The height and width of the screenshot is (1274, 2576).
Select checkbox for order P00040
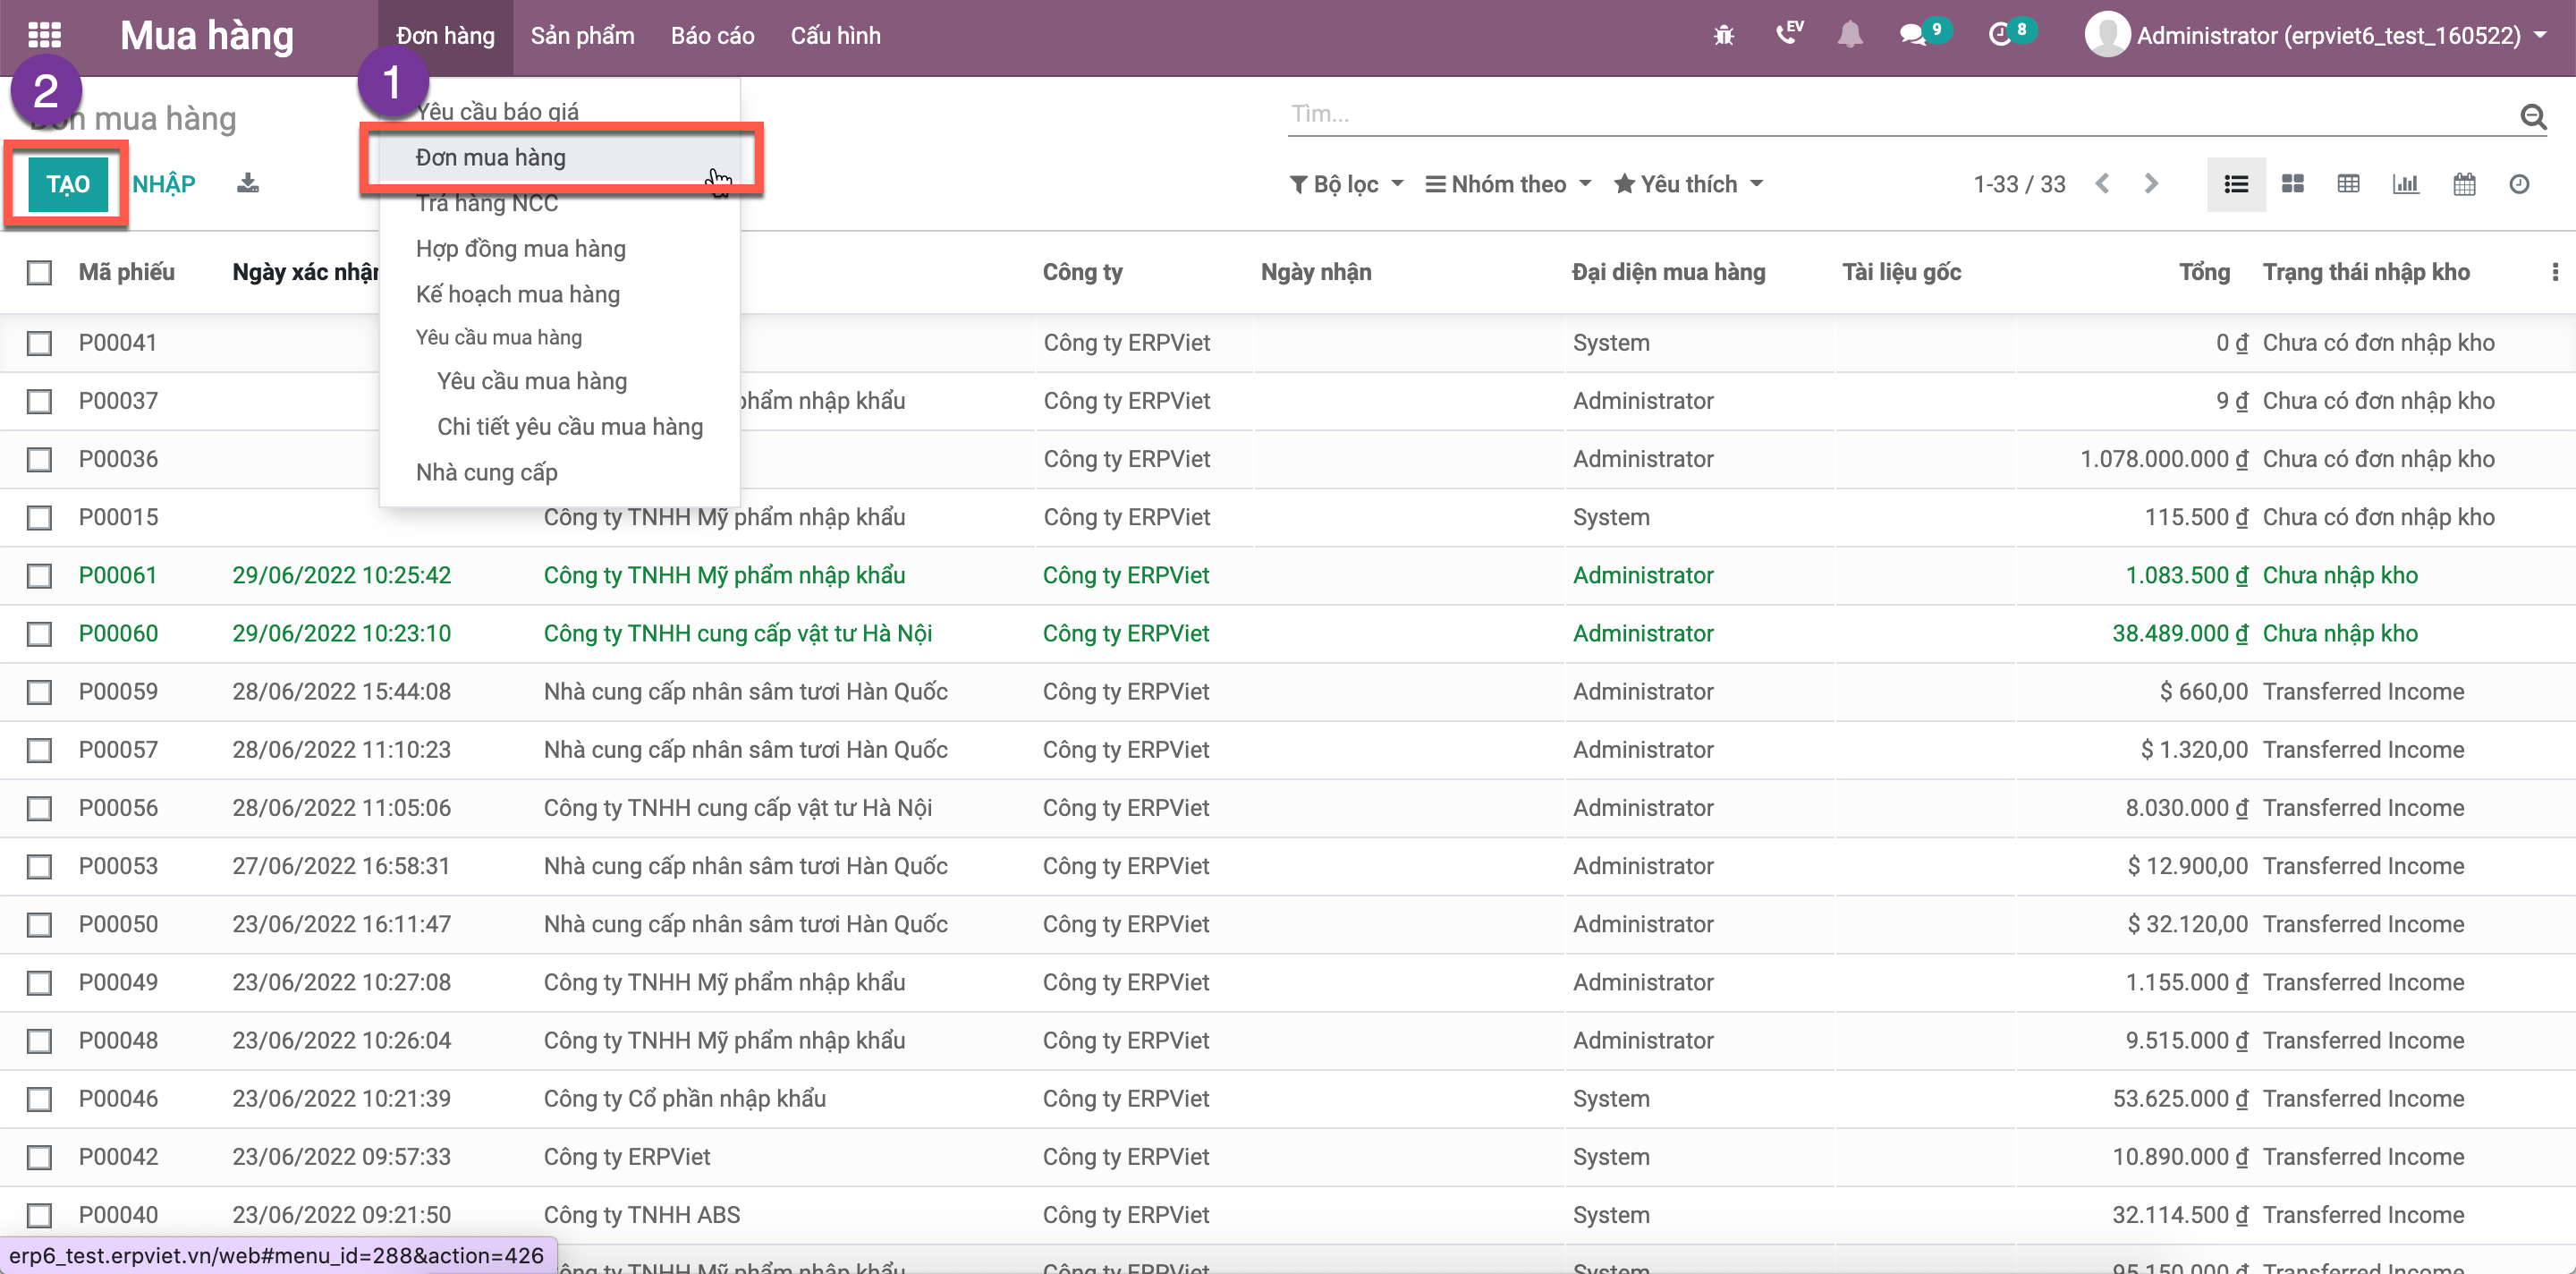[x=39, y=1215]
